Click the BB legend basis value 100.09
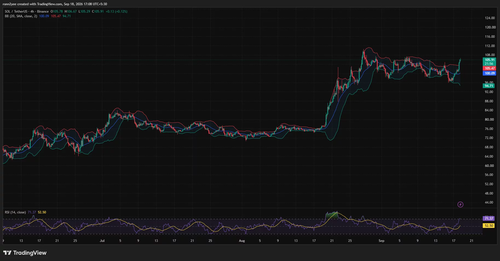Screen dimensions: 500x261 (44, 16)
